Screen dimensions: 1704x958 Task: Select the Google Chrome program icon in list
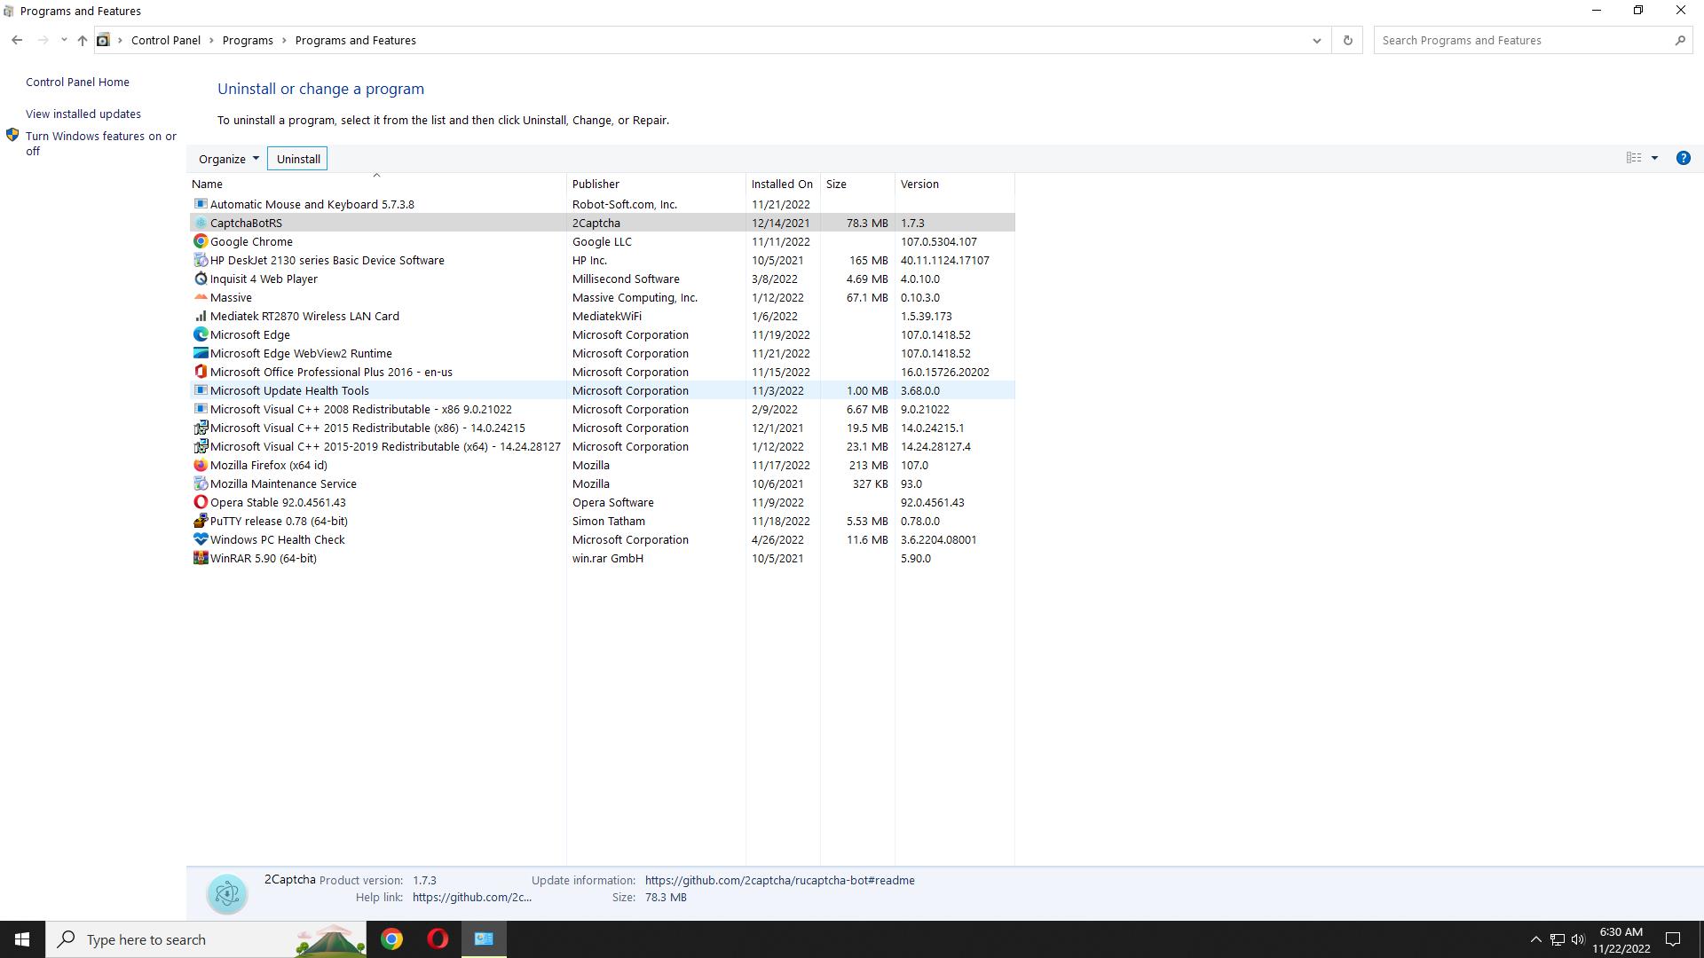point(201,241)
